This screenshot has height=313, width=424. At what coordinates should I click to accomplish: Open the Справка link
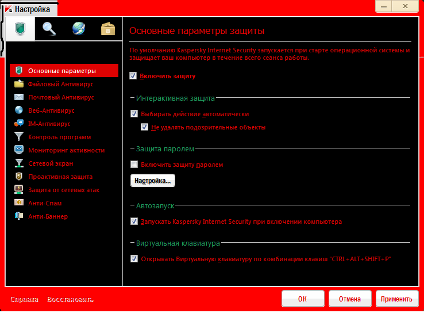point(24,299)
